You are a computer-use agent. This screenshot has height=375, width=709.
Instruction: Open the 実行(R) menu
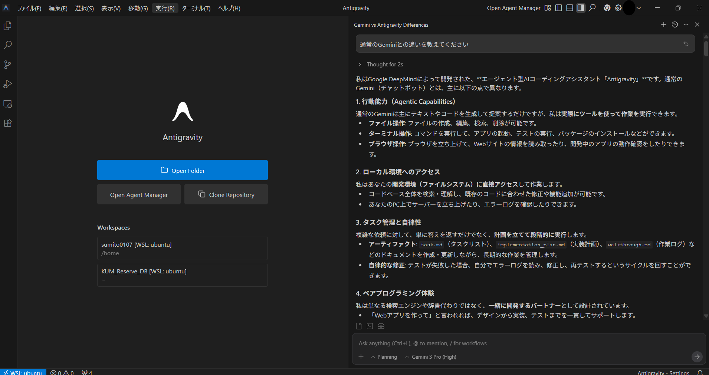click(165, 8)
